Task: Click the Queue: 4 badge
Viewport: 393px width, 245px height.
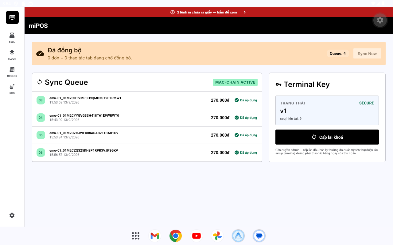Action: click(338, 54)
